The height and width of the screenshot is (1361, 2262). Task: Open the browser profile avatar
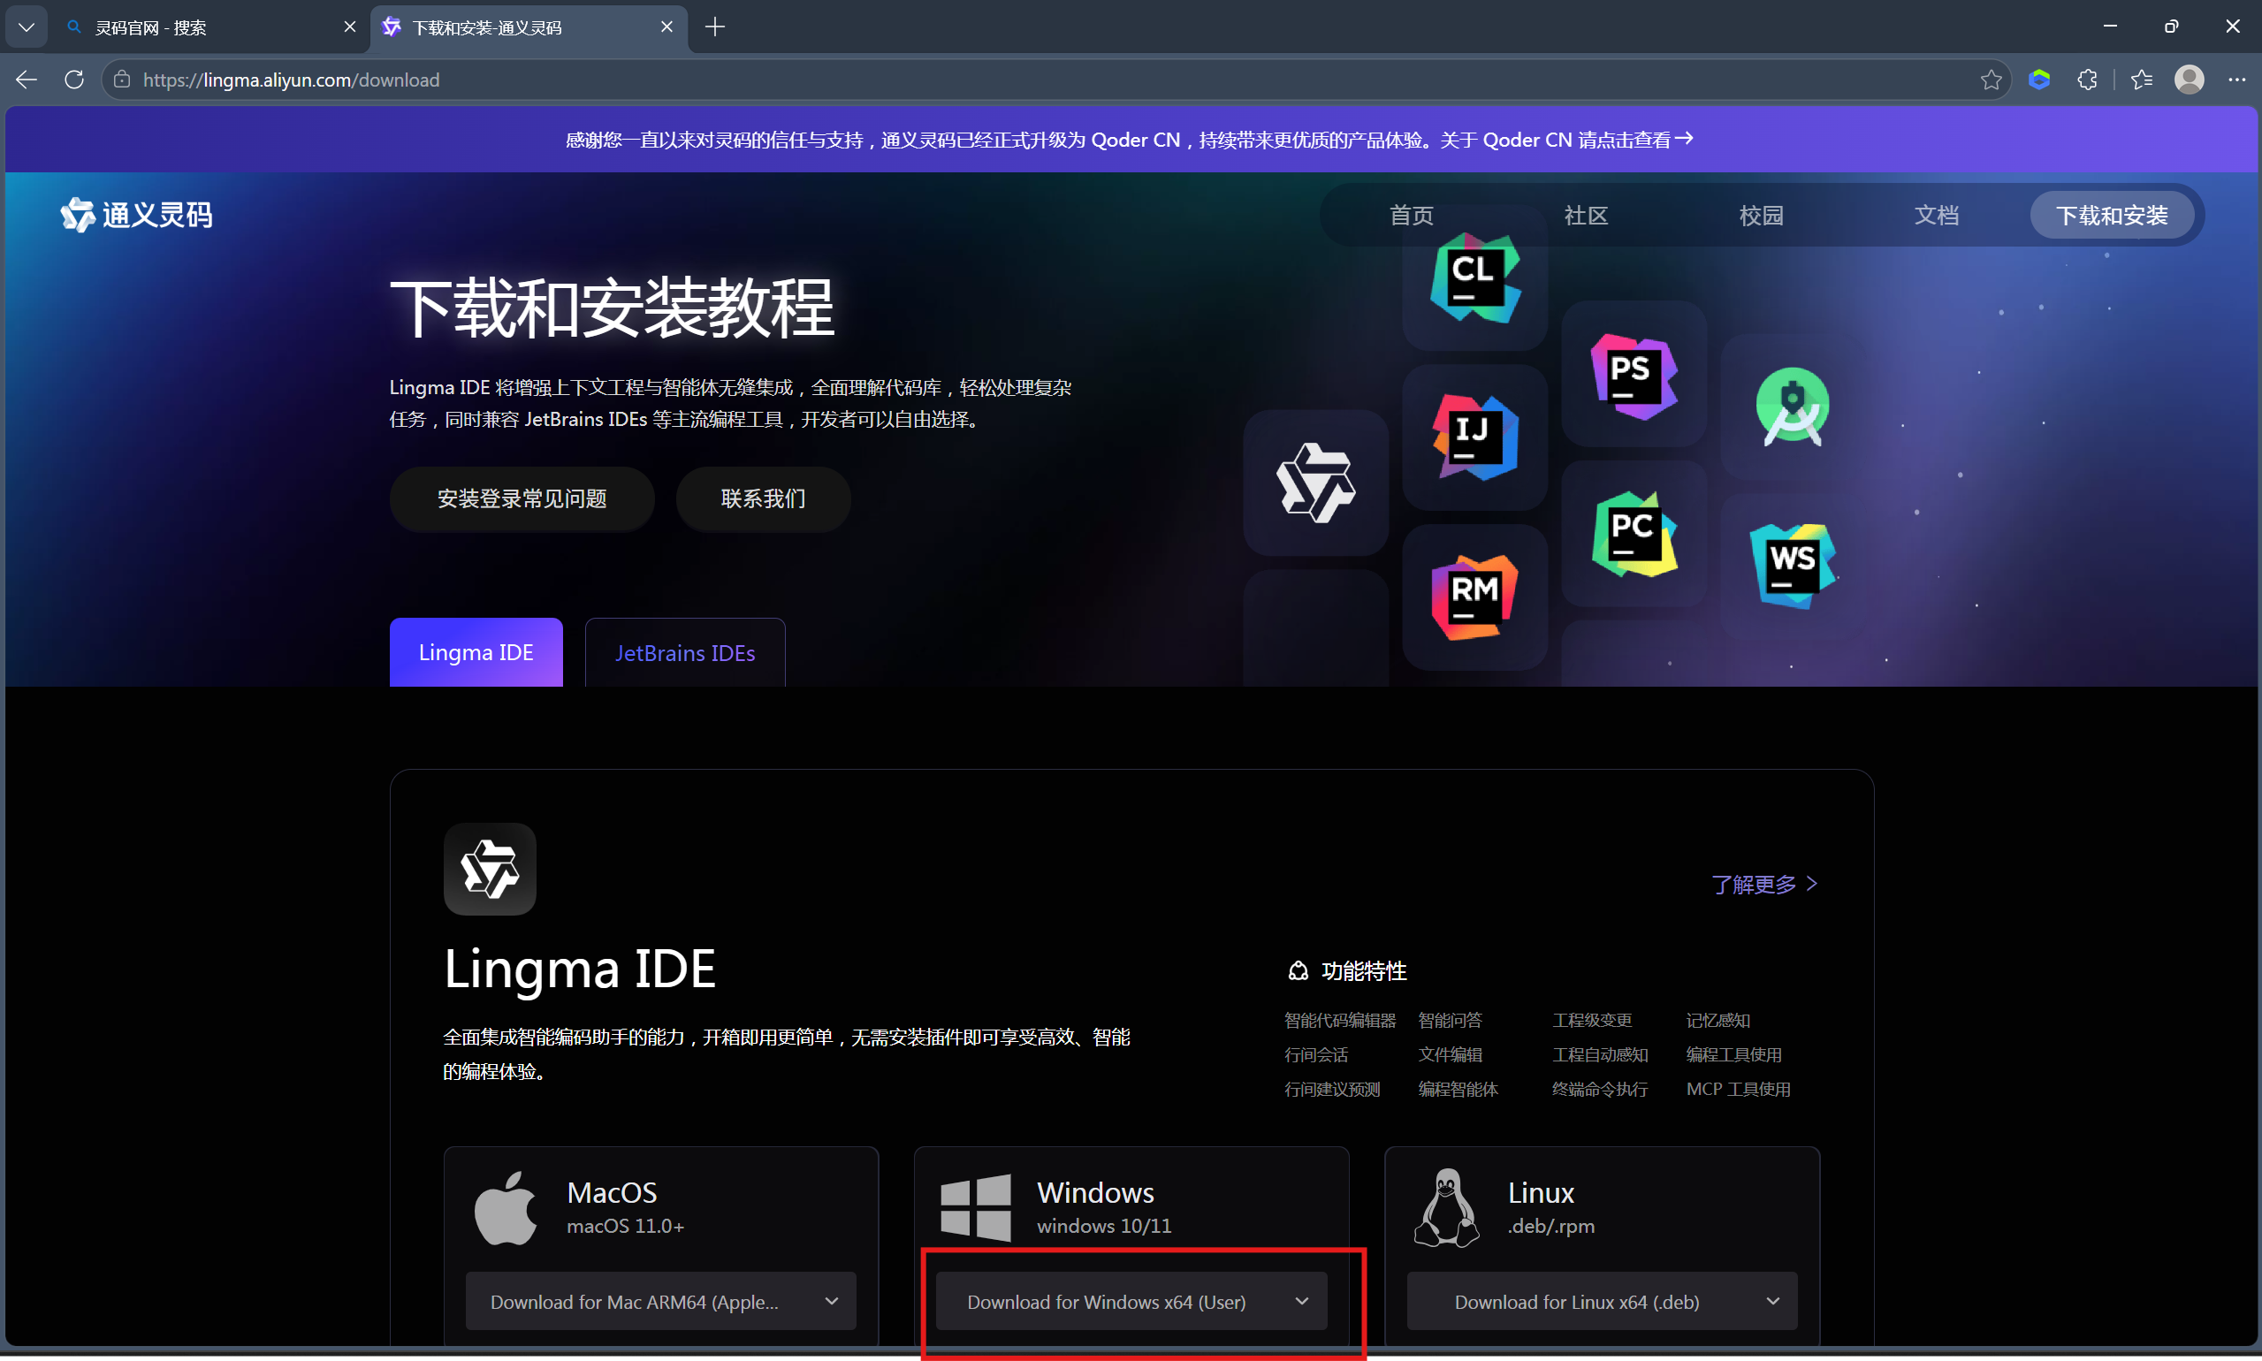pos(2189,80)
